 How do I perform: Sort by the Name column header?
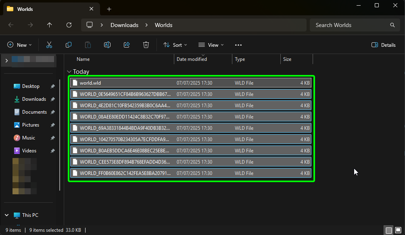(83, 59)
